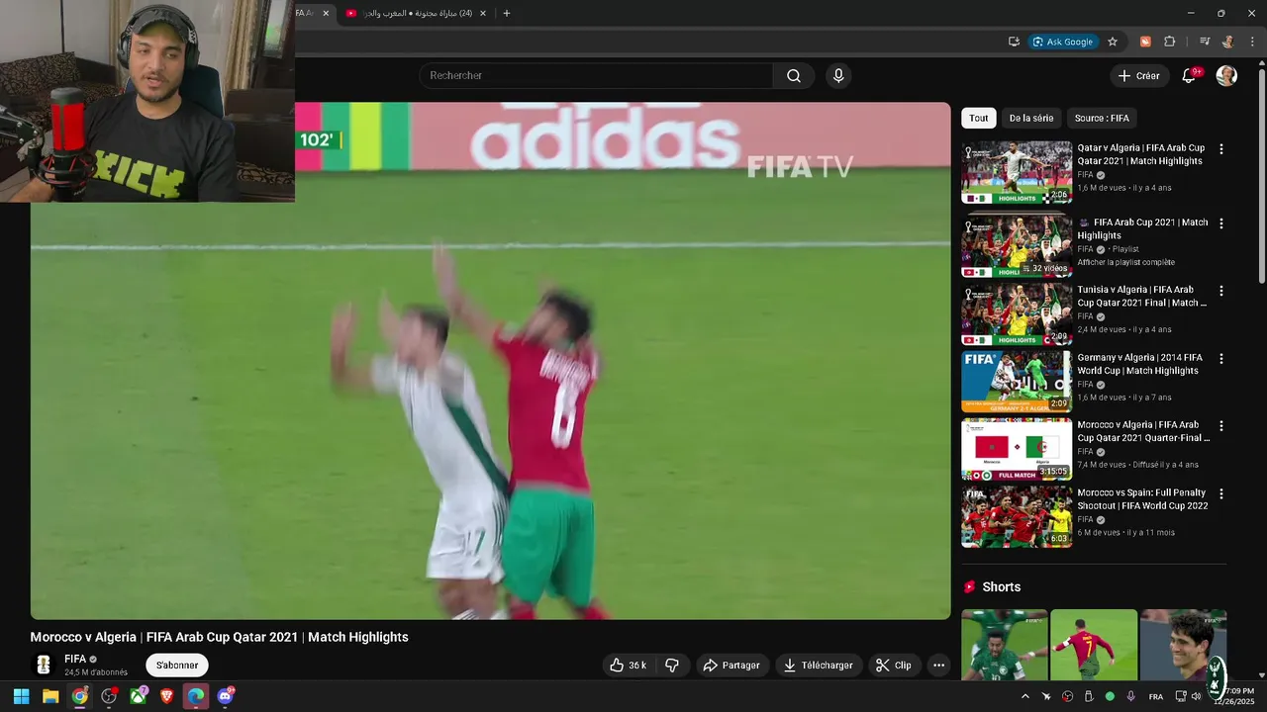Open options for Tunisia v Algeria video
Viewport: 1267px width, 712px height.
coord(1220,292)
